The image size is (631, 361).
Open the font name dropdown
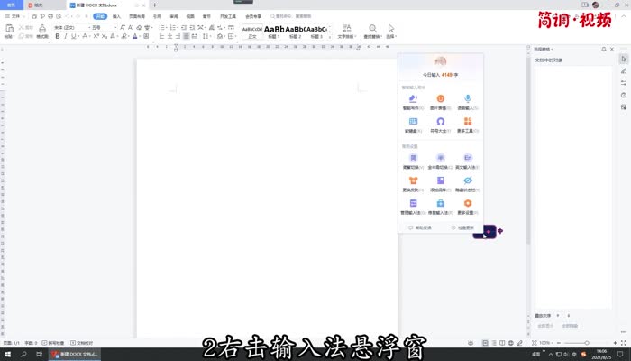click(89, 27)
